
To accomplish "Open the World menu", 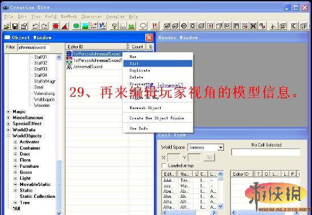I will [50, 16].
